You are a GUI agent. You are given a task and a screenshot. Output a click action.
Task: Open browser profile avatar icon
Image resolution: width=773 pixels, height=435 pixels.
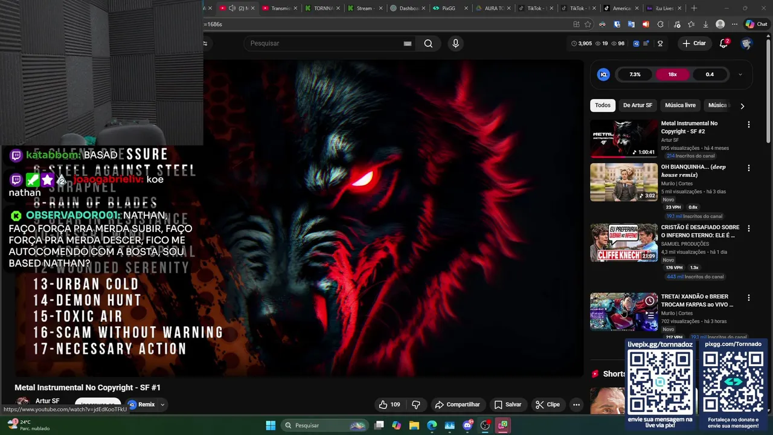pyautogui.click(x=720, y=24)
